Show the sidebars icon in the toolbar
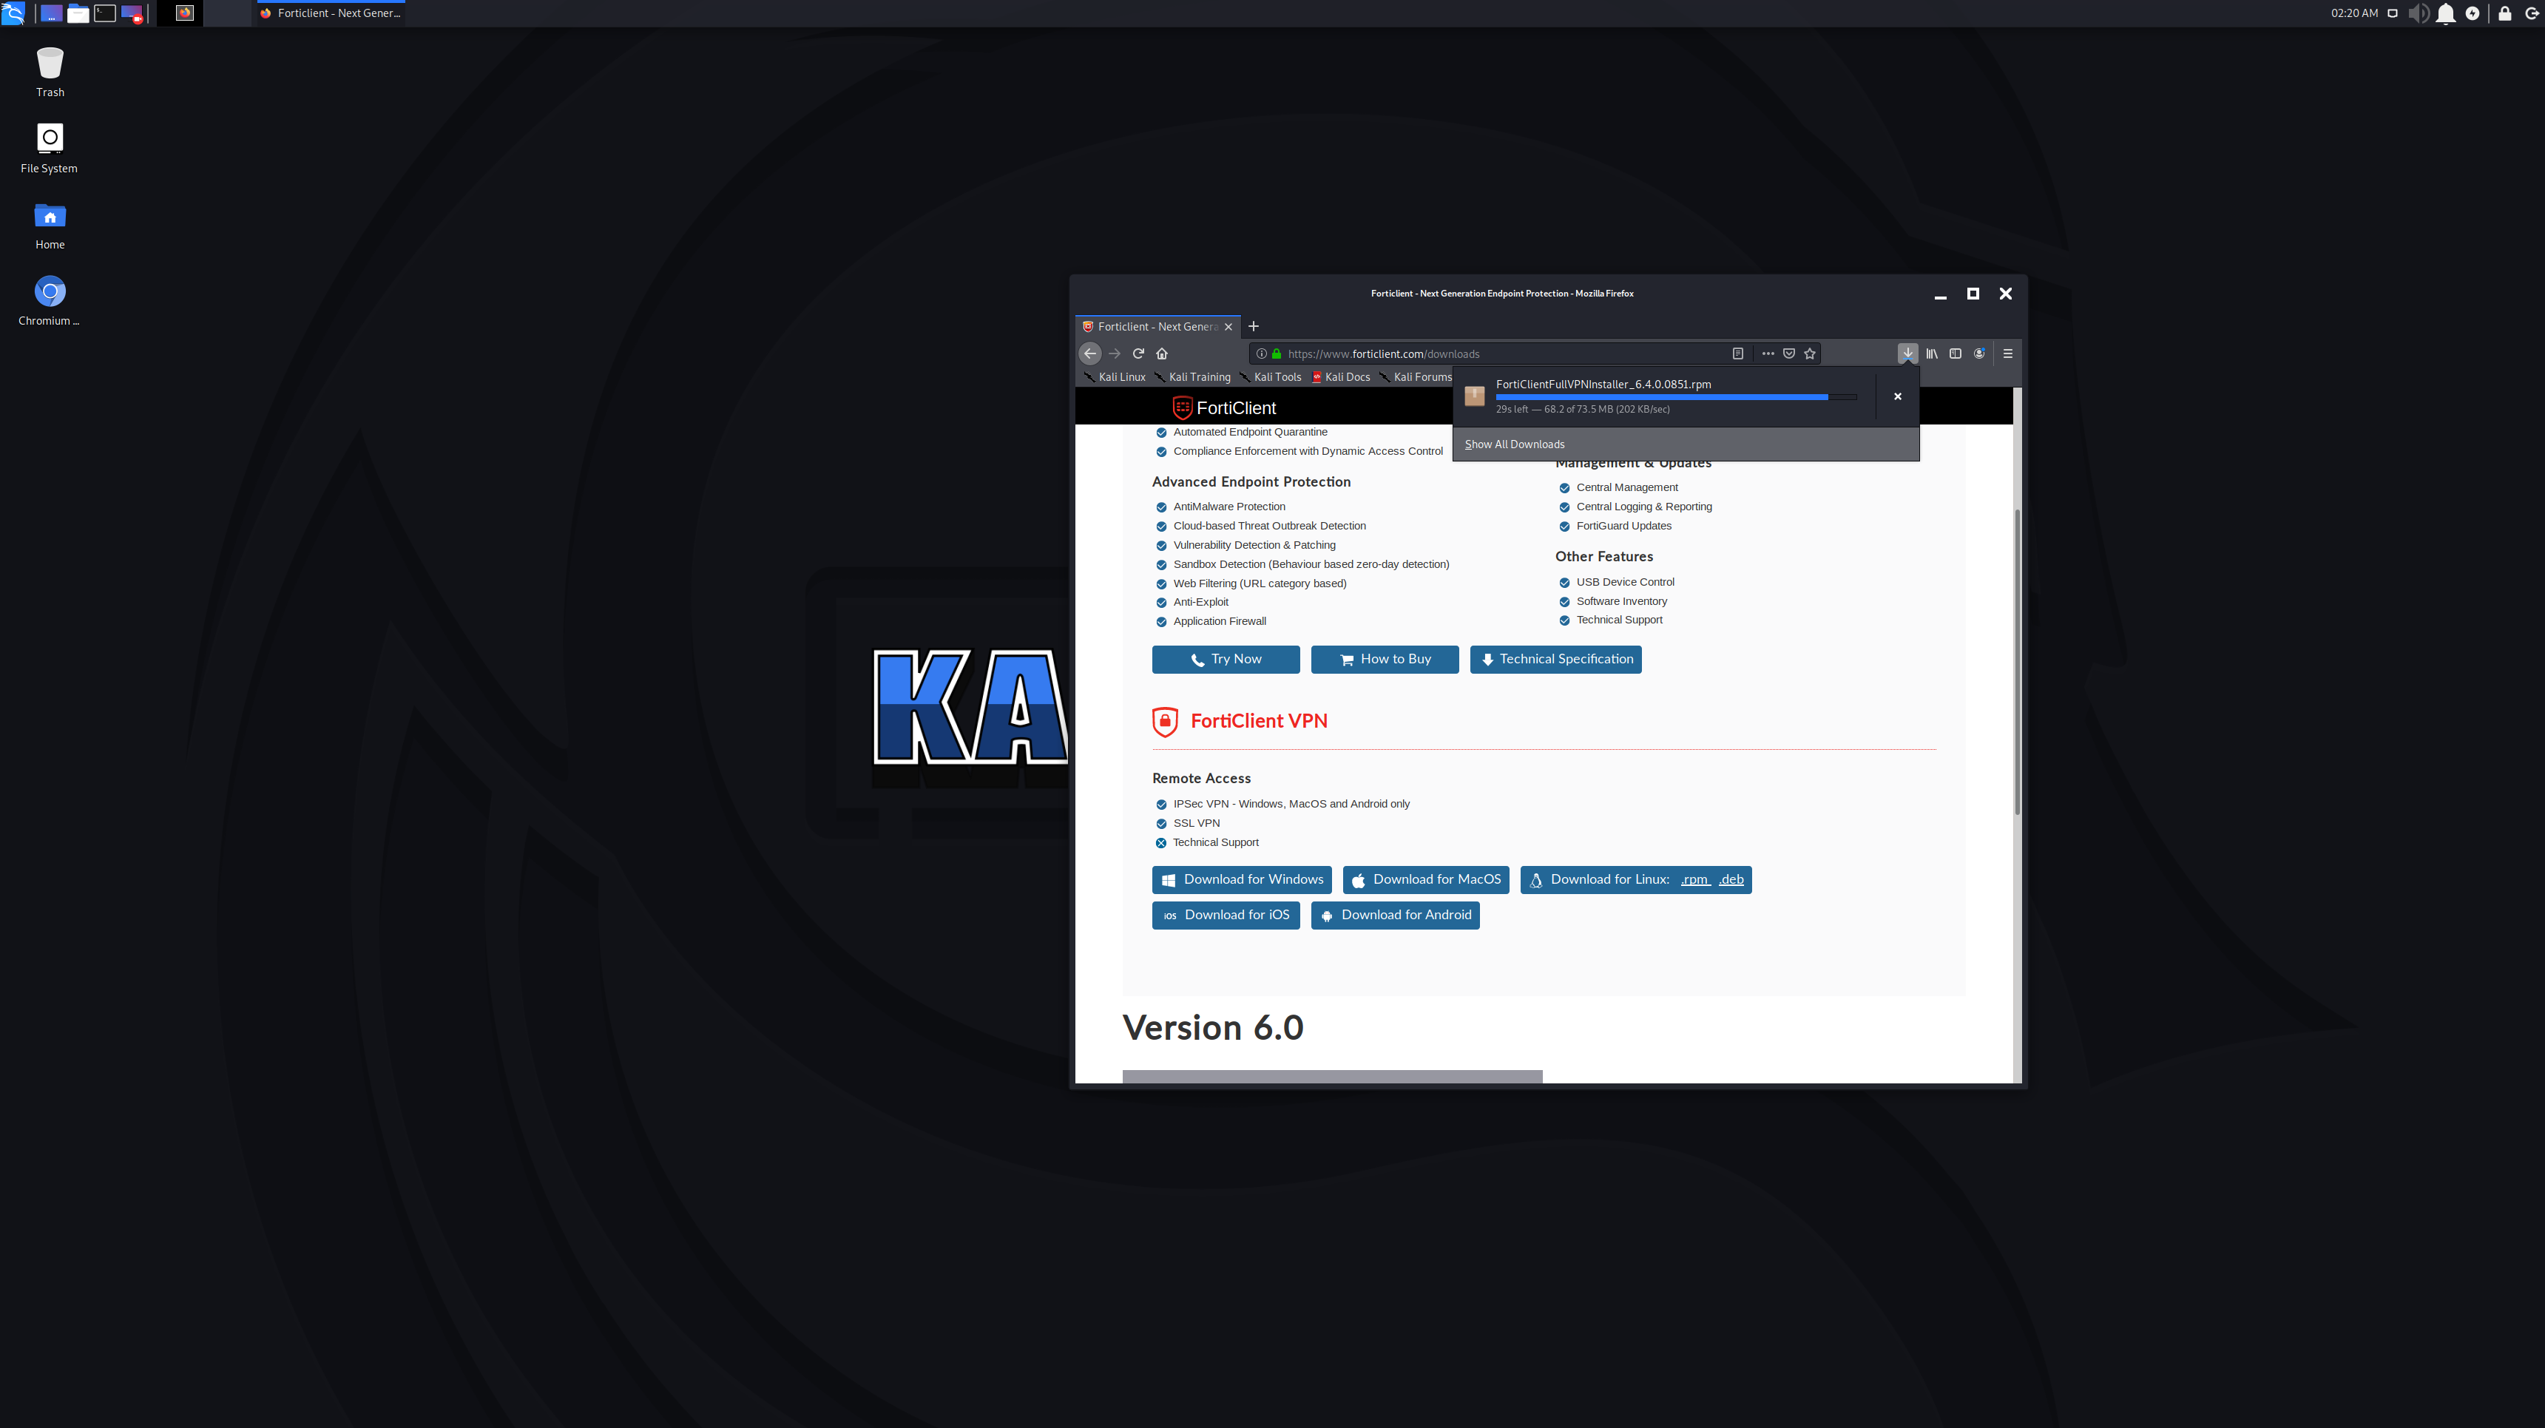Screen dimensions: 2545x1428 point(1956,353)
